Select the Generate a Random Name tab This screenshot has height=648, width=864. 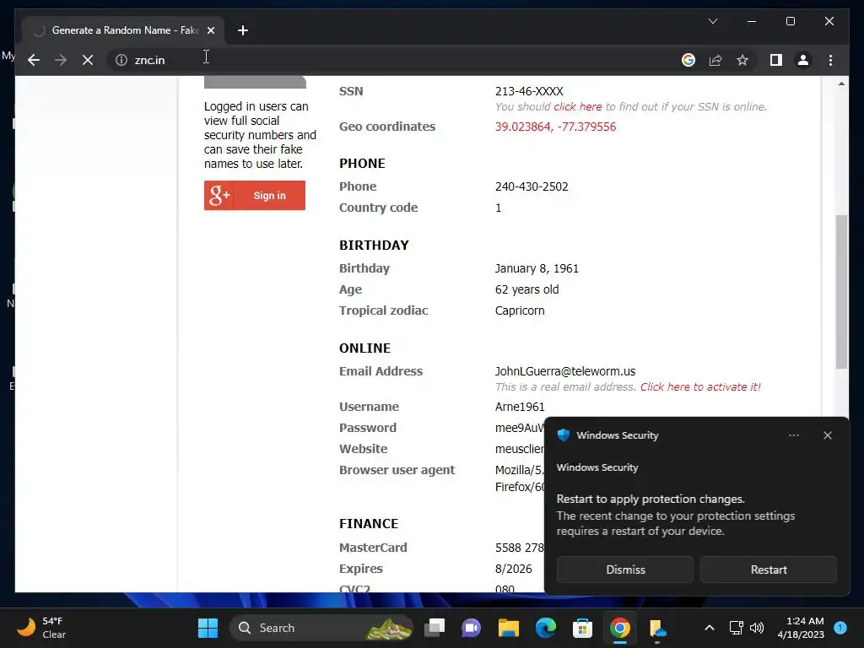click(x=123, y=30)
